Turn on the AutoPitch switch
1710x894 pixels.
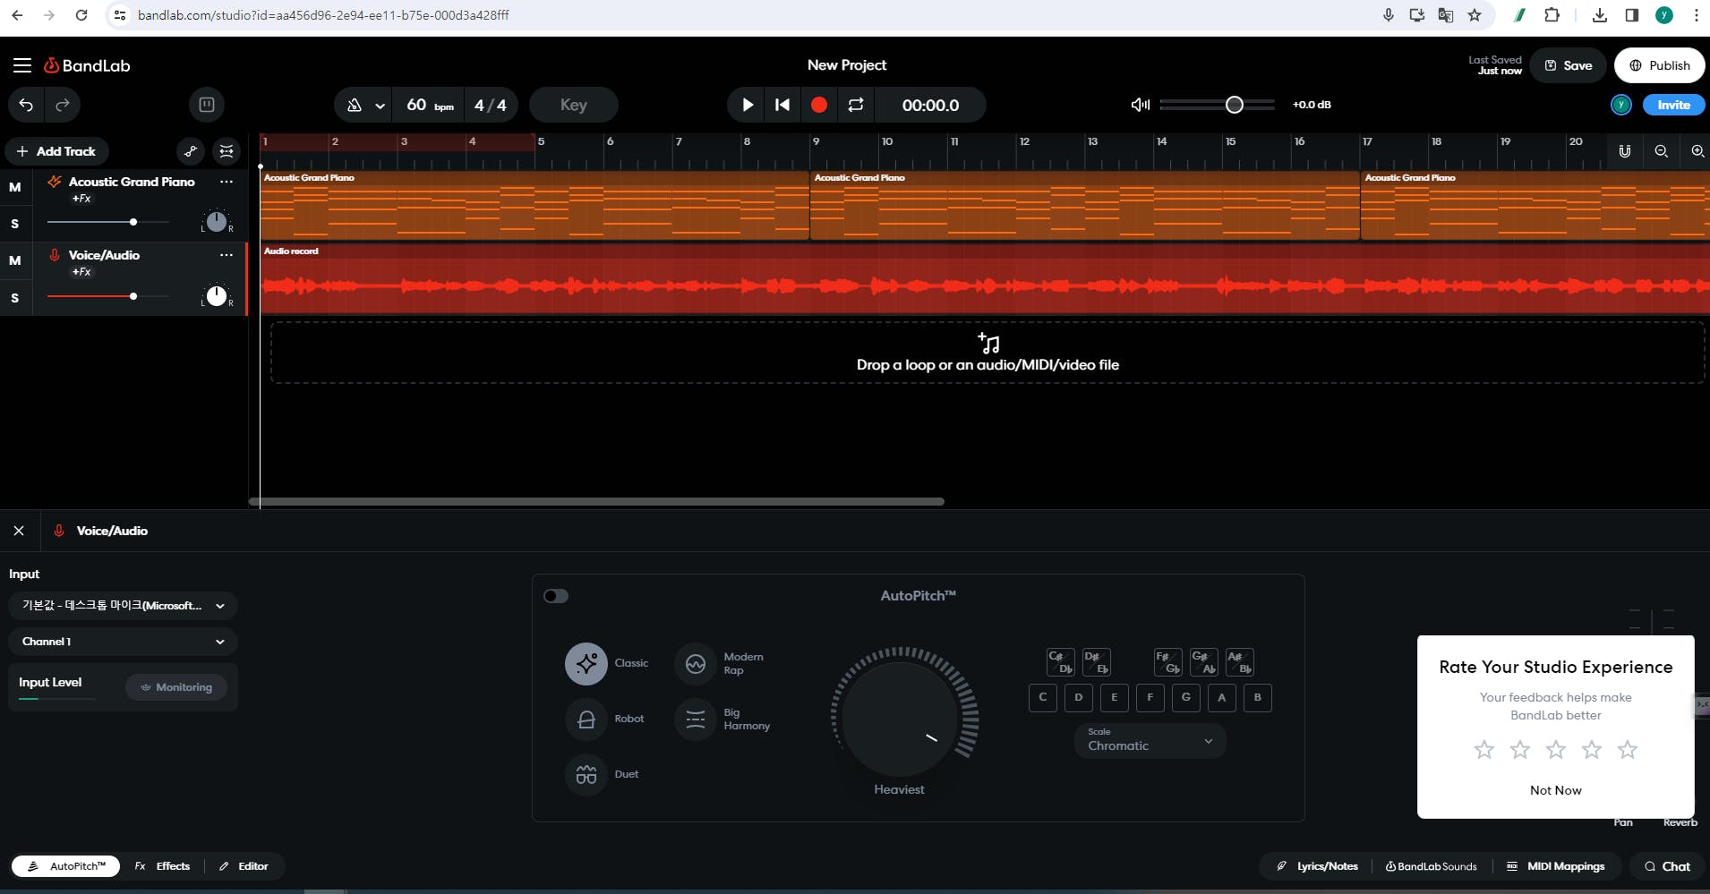click(x=556, y=596)
